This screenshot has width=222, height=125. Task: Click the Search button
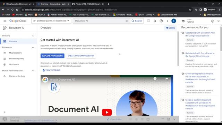[x=137, y=21]
